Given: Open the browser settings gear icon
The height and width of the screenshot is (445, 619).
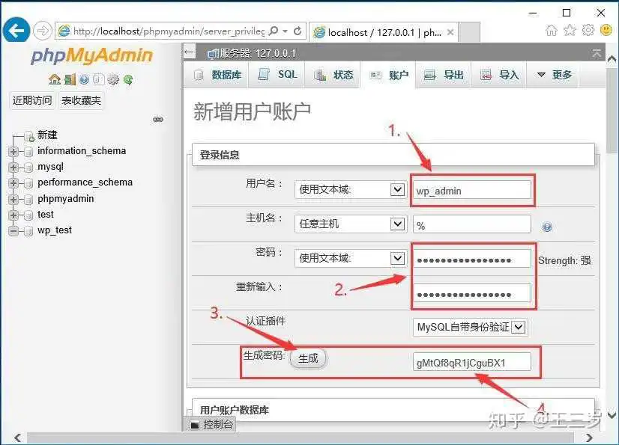Looking at the screenshot, I should click(588, 30).
